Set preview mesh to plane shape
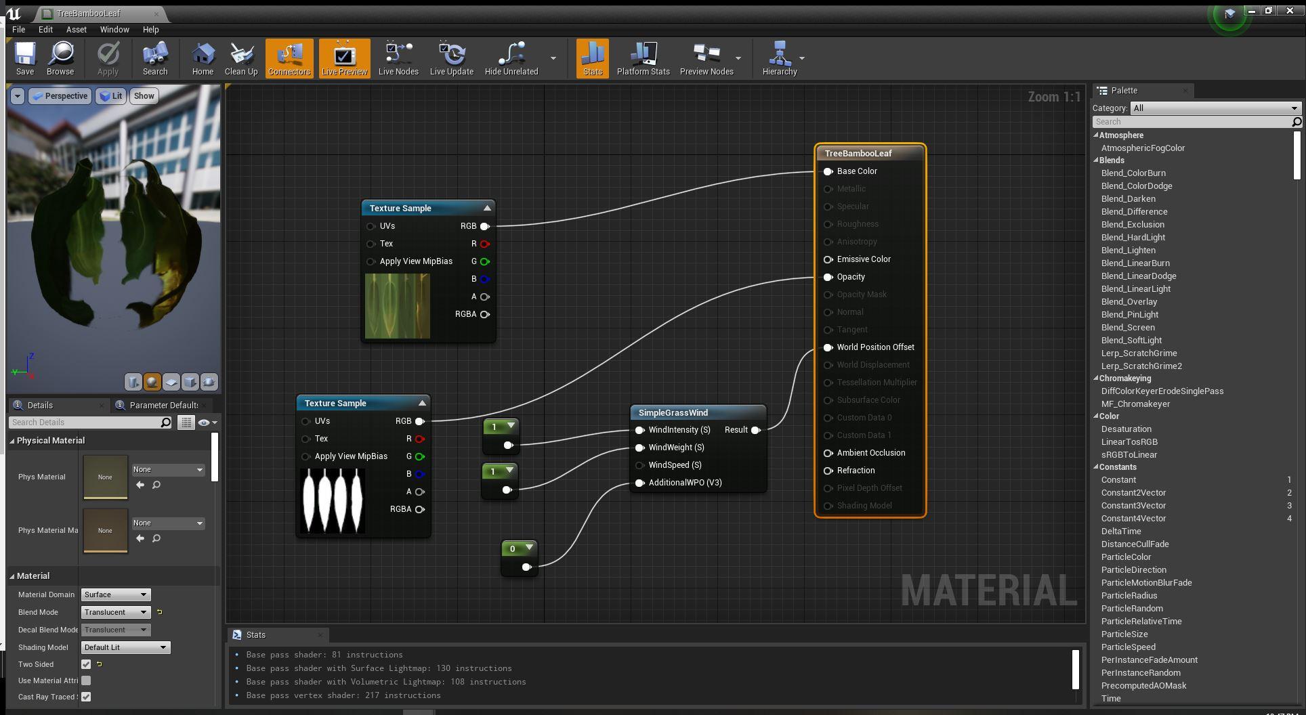 click(x=171, y=382)
